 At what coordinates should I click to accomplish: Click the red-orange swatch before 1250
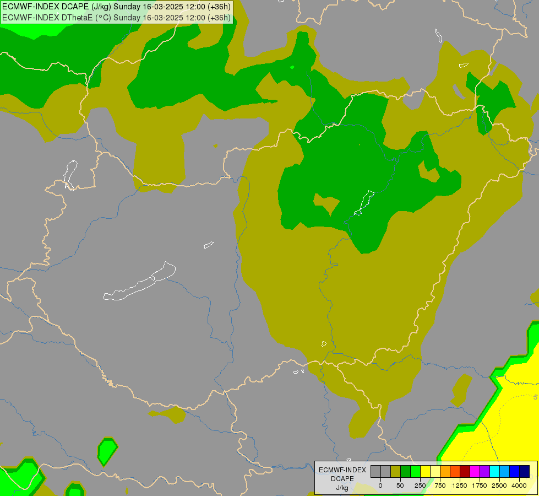(455, 472)
